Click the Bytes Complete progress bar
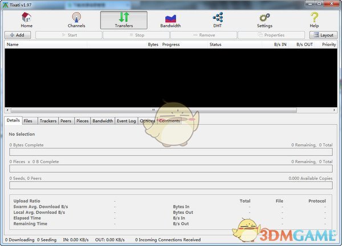The width and height of the screenshot is (342, 246). pyautogui.click(x=171, y=152)
